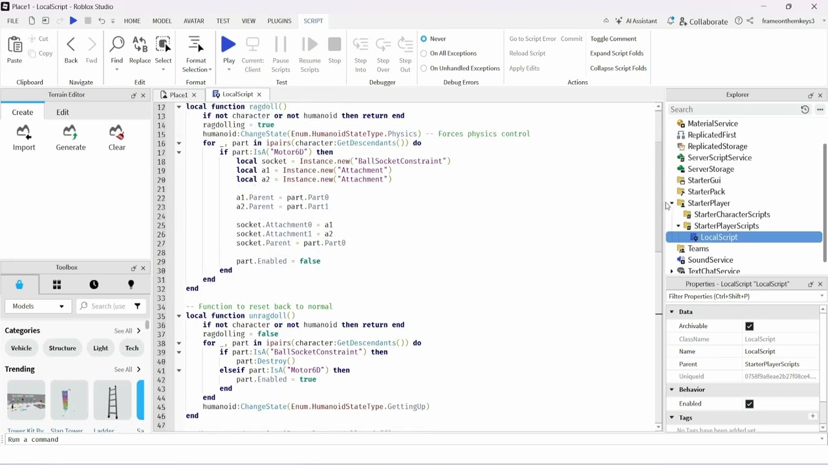Click the Explorer history filter icon
The width and height of the screenshot is (828, 465).
[805, 110]
